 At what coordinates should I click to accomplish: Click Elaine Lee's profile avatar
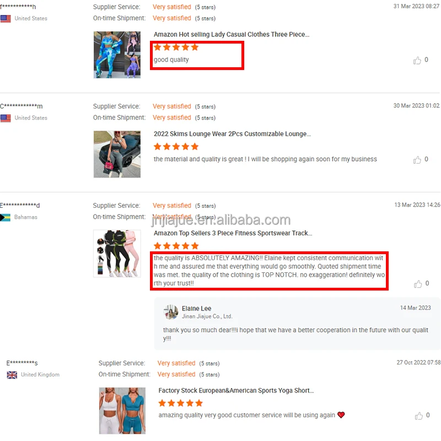pyautogui.click(x=171, y=312)
